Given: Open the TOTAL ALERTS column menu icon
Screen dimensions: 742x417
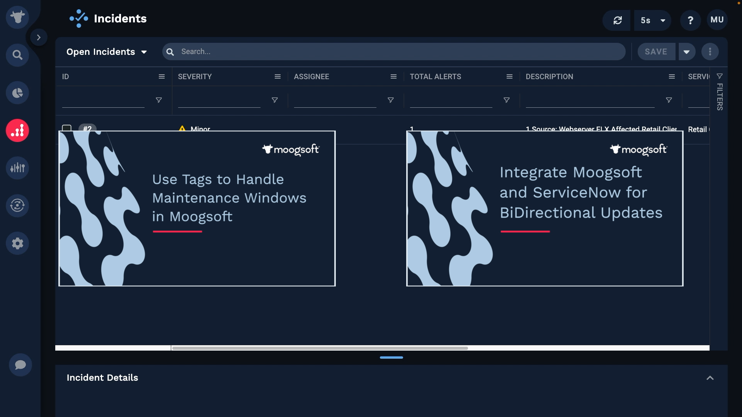Looking at the screenshot, I should tap(509, 76).
